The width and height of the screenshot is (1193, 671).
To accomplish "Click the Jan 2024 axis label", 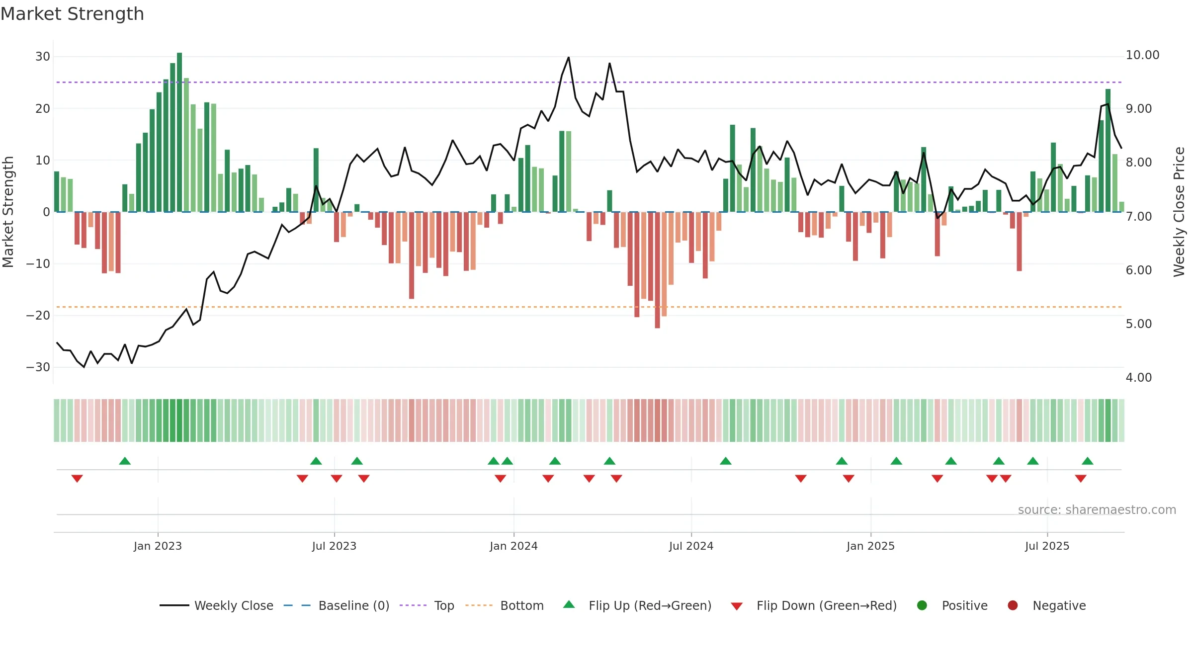I will [513, 546].
